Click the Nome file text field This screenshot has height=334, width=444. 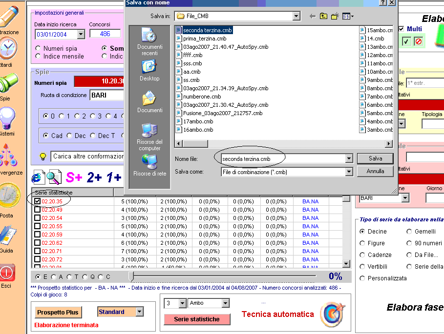(x=283, y=159)
